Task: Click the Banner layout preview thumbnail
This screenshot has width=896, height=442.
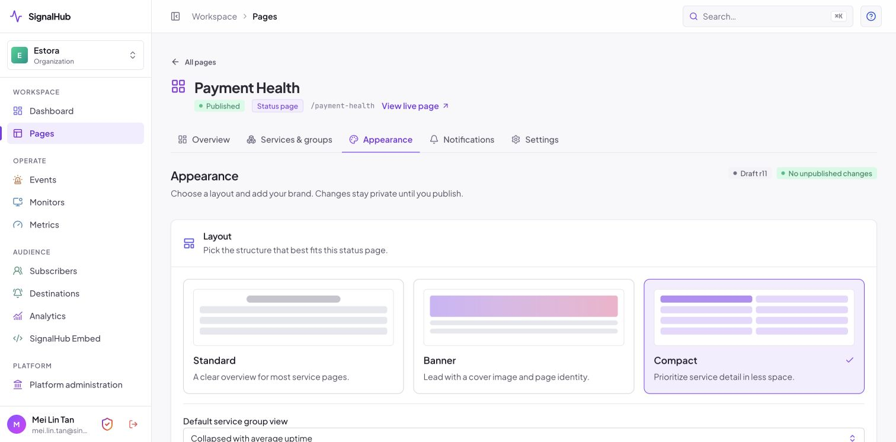Action: coord(524,318)
